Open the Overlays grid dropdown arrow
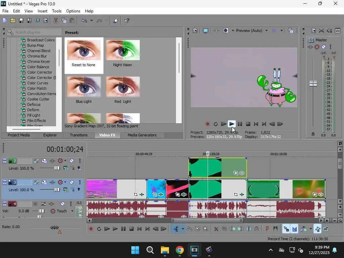 (x=282, y=31)
